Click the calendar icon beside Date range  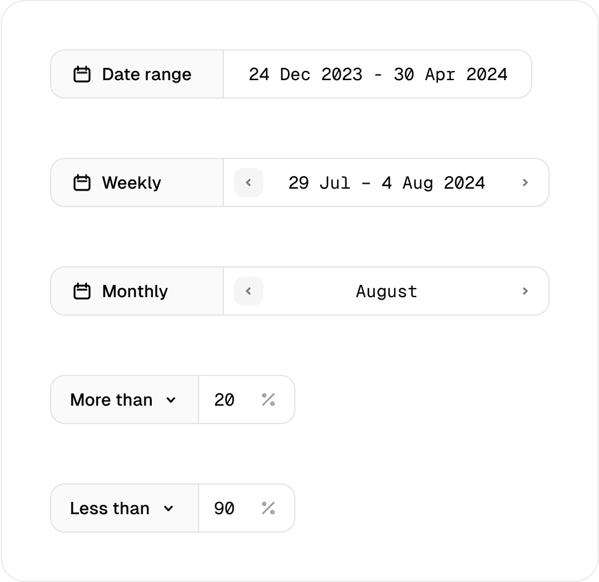82,75
